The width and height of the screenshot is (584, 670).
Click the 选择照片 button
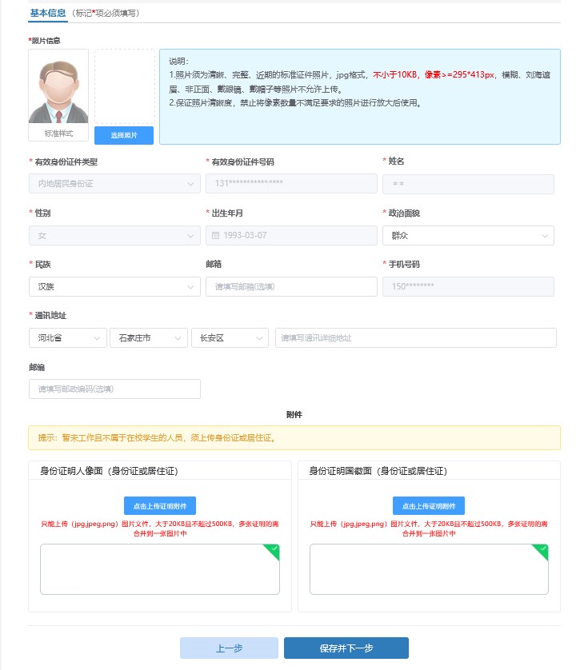pos(124,135)
